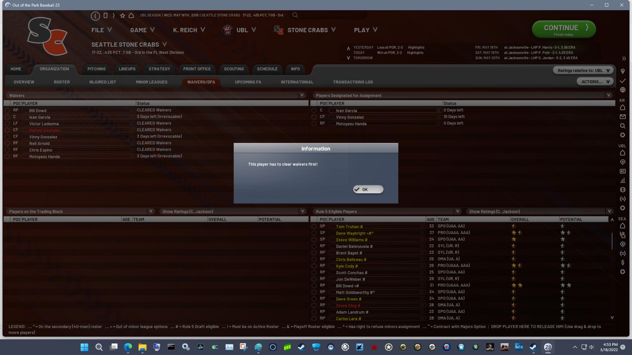The image size is (632, 355).
Task: Switch to the FRONT OFFICE tab
Action: point(197,69)
